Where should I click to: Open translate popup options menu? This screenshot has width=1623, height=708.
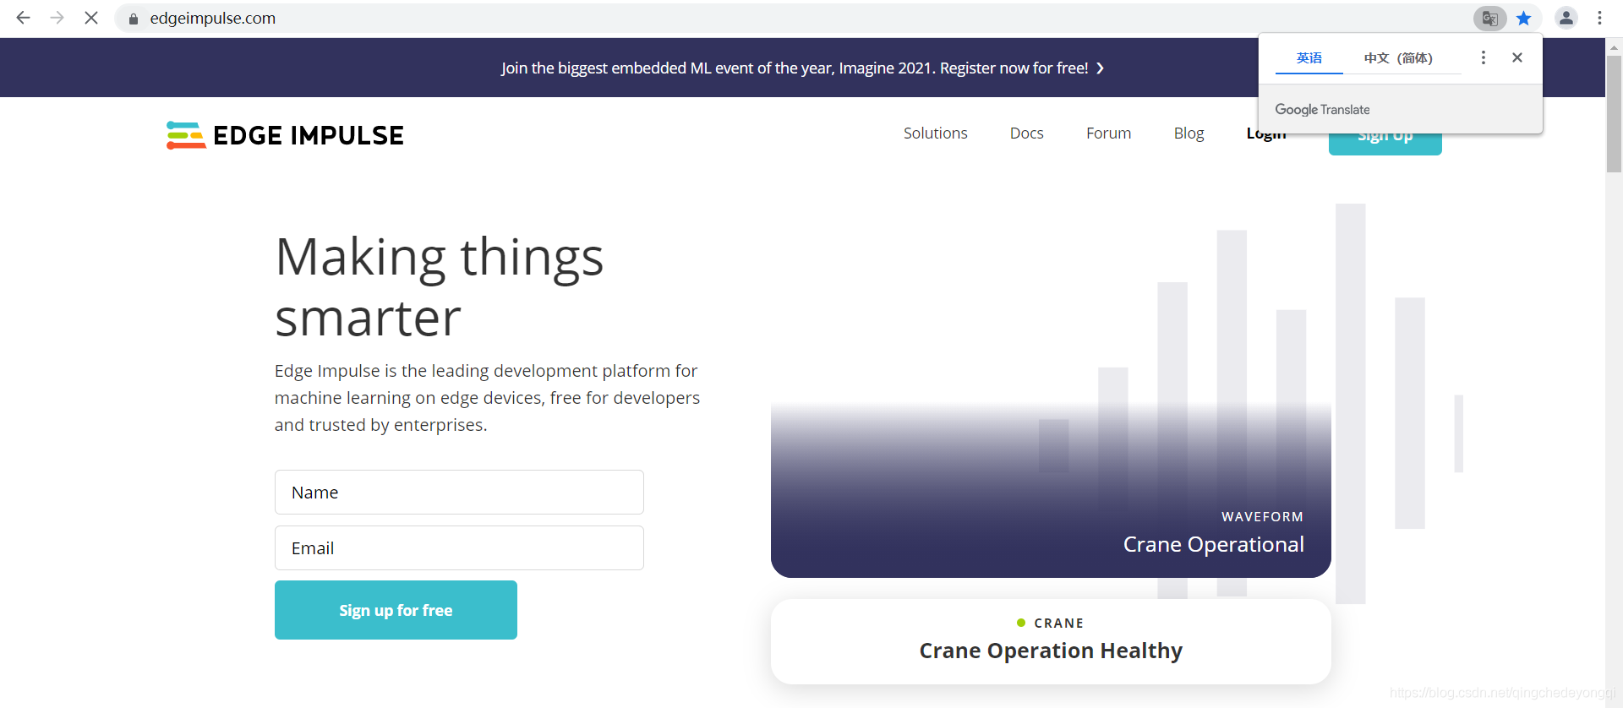(1483, 57)
